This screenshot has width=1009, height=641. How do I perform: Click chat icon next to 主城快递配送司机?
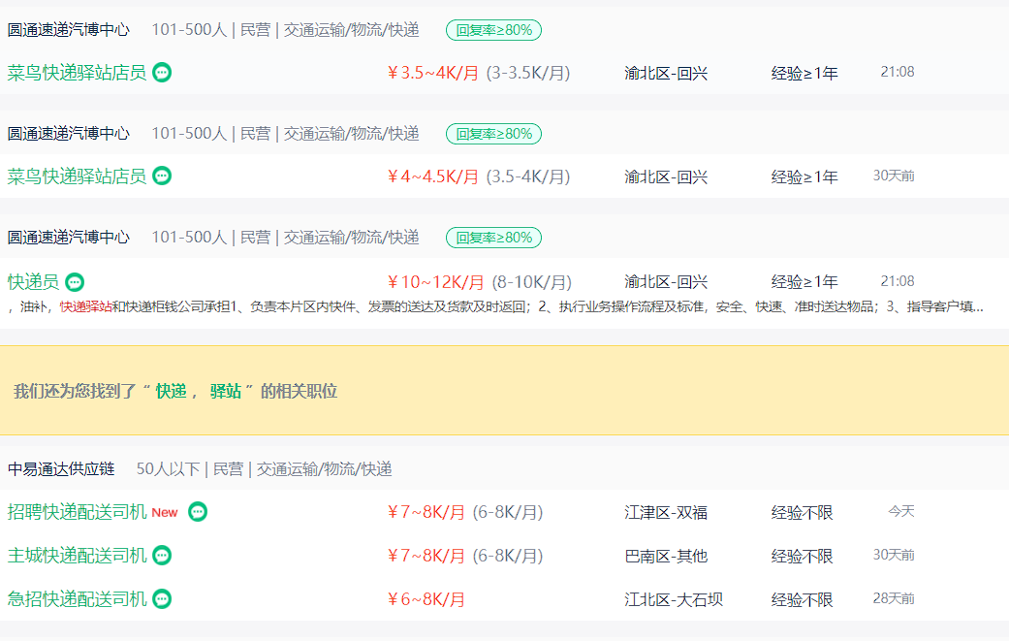[162, 555]
